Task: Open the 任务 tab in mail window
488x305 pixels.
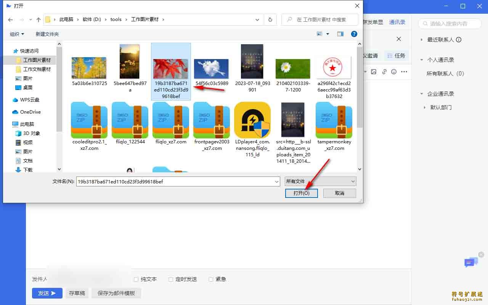Action: coord(396,56)
